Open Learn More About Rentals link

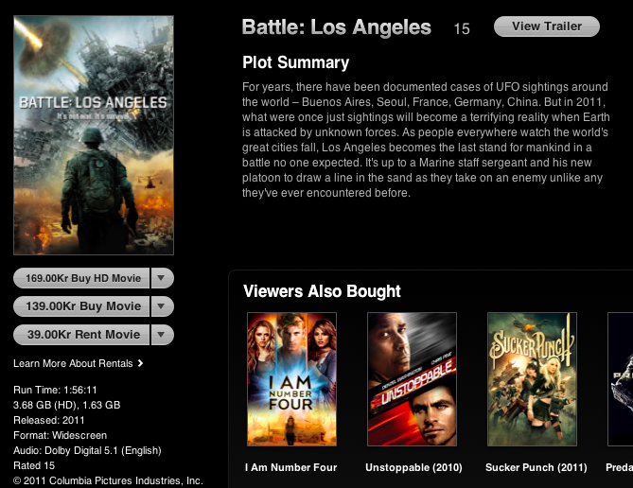73,363
